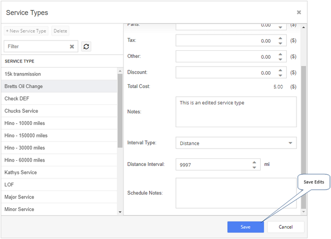Add a New Service Type
331x239 pixels.
pos(26,31)
